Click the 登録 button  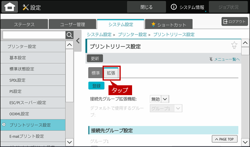point(96,86)
